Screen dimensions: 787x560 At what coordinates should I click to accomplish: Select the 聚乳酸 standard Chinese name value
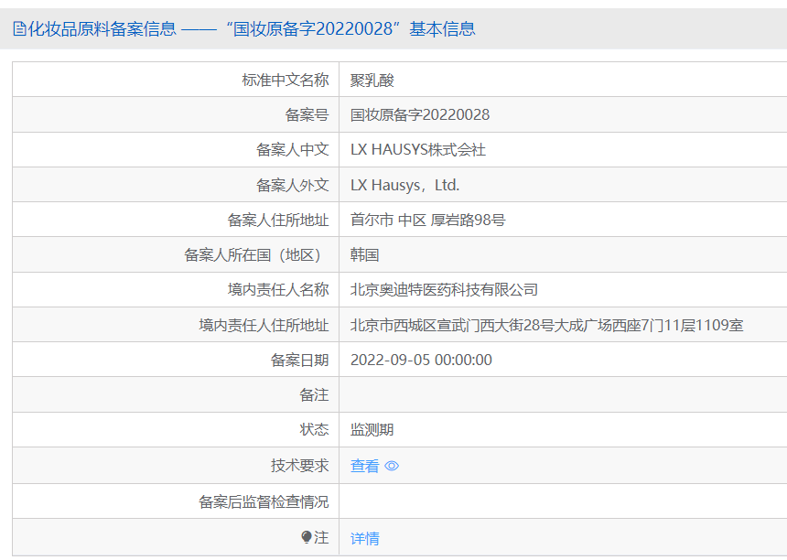click(x=372, y=80)
